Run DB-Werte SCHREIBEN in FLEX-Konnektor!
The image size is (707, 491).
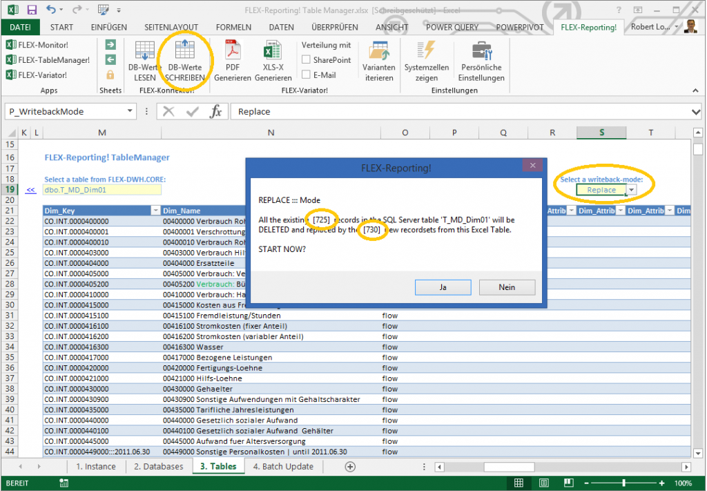click(x=185, y=59)
